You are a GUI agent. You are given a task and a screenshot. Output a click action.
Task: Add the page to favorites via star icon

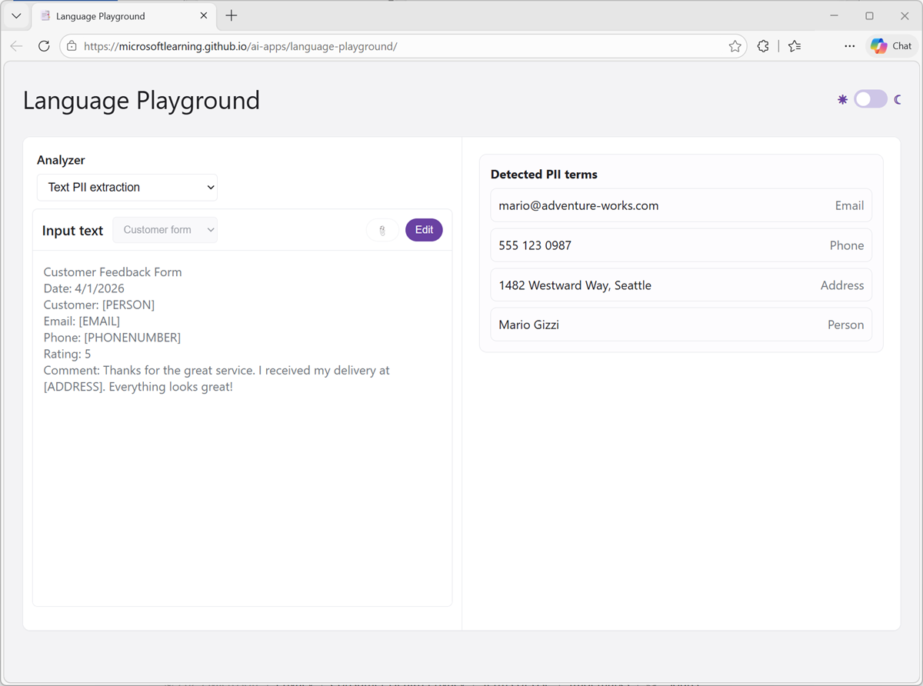click(735, 45)
